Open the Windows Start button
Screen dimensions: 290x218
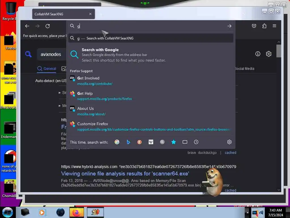(7, 212)
